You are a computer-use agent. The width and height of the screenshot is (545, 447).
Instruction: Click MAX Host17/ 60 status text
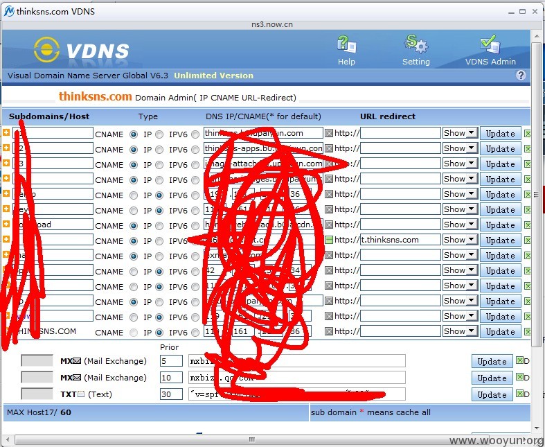pyautogui.click(x=39, y=412)
